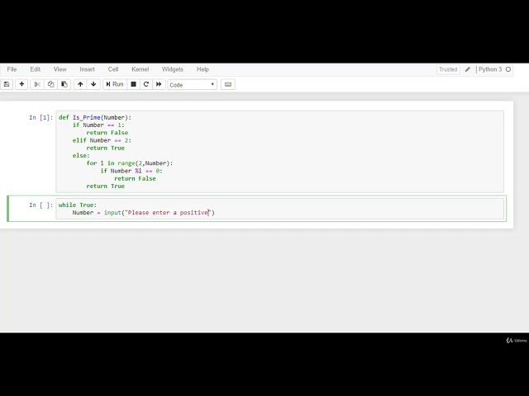Image resolution: width=529 pixels, height=396 pixels.
Task: Move the selected cell down with the arrow
Action: coord(93,84)
